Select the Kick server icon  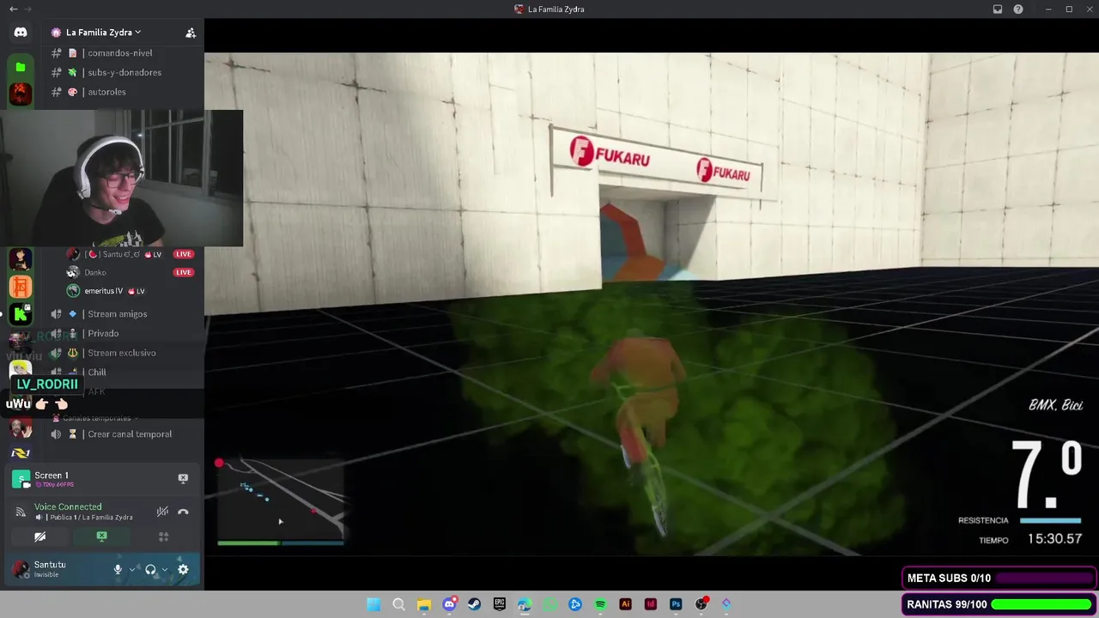tap(21, 314)
